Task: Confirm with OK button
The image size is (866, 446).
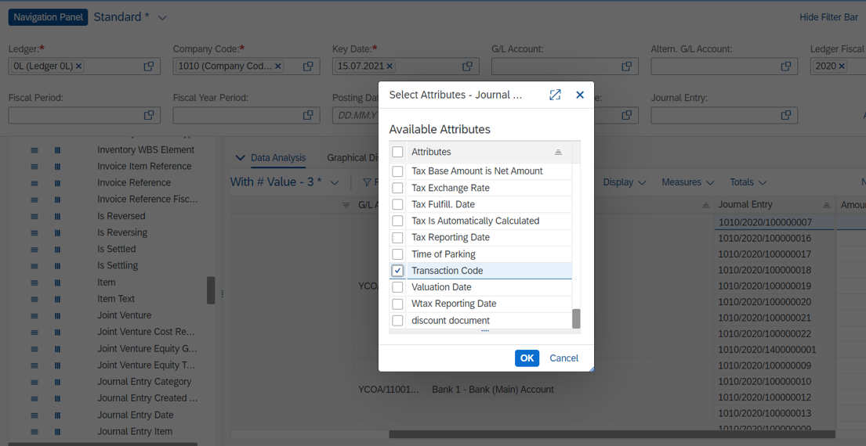Action: click(x=527, y=358)
